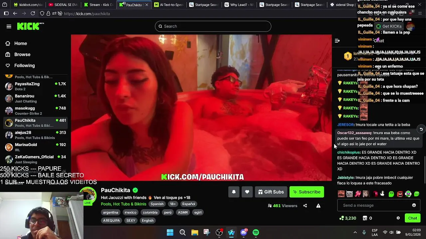Viewport: 426px width, 239px height.
Task: Switch to Why Lawd? Wikipedia tab
Action: pyautogui.click(x=239, y=5)
